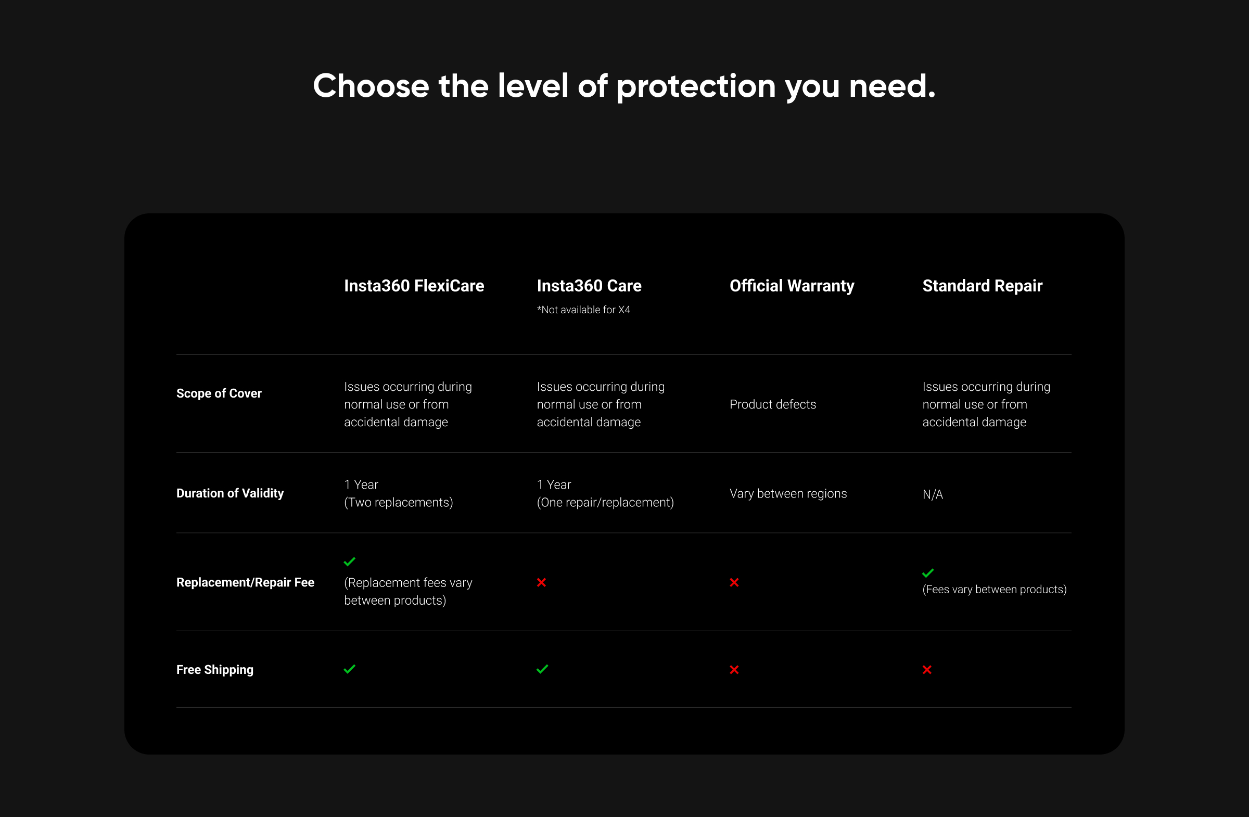The width and height of the screenshot is (1249, 817).
Task: Click the Insta360 Care Free Shipping checkmark
Action: (542, 669)
